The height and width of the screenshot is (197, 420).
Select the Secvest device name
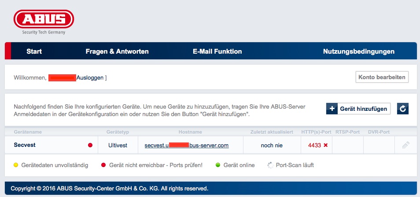point(24,145)
